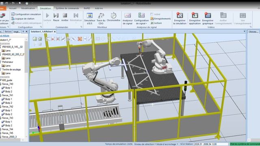Image resolution: width=260 pixels, height=146 pixels.
Task: Open Mode d'accrochage status dropdown
Action: pyautogui.click(x=167, y=144)
